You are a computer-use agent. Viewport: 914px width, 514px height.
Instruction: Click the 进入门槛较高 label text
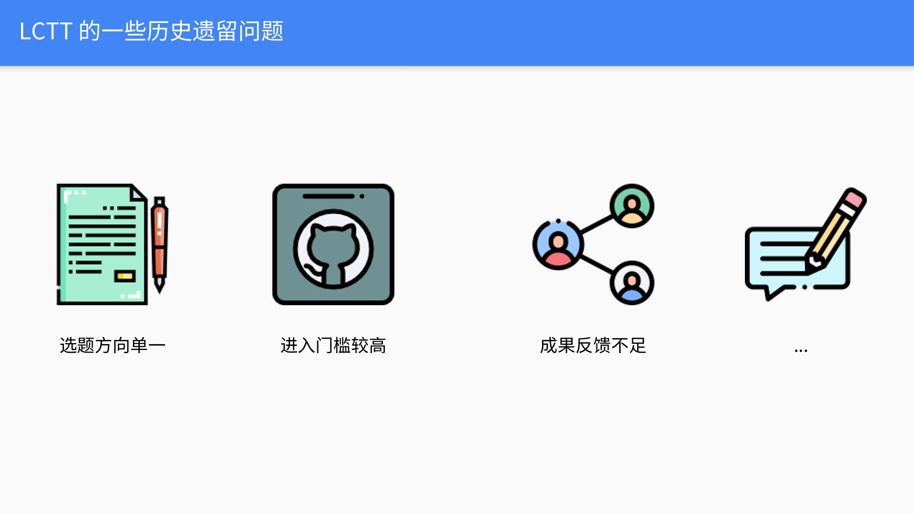333,344
